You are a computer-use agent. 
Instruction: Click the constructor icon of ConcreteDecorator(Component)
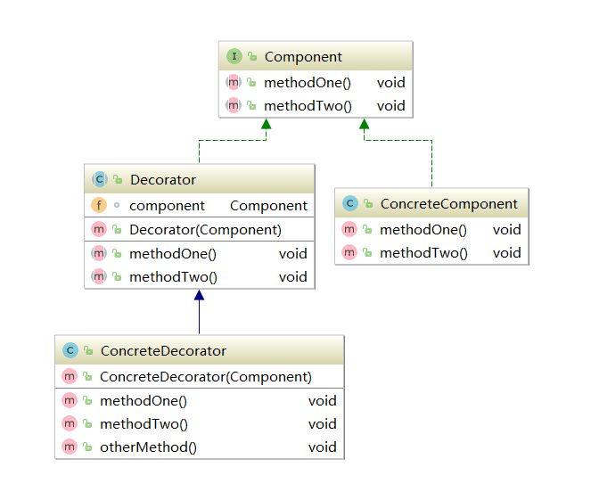click(x=70, y=376)
